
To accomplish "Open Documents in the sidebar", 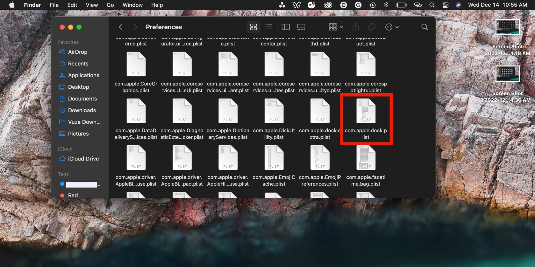I will click(x=82, y=99).
